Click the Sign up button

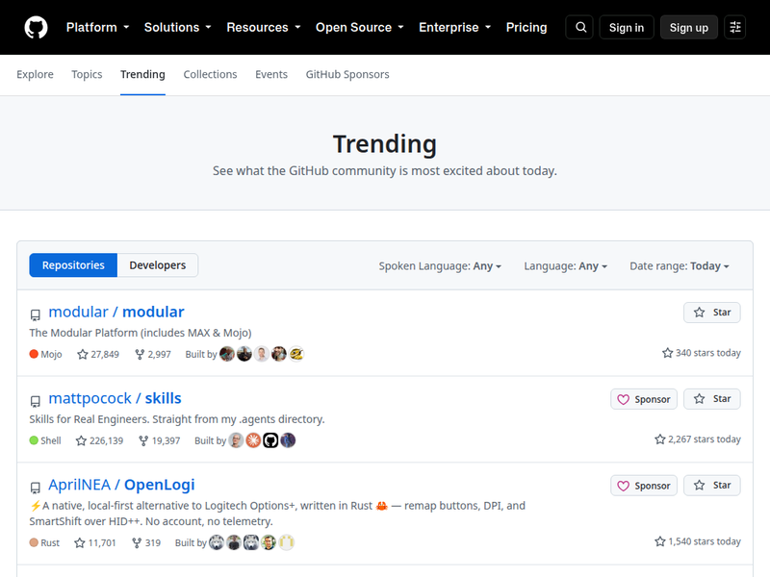click(x=689, y=28)
